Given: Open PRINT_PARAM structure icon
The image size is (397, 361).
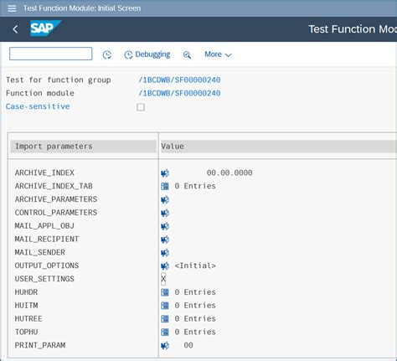Looking at the screenshot, I should [165, 346].
